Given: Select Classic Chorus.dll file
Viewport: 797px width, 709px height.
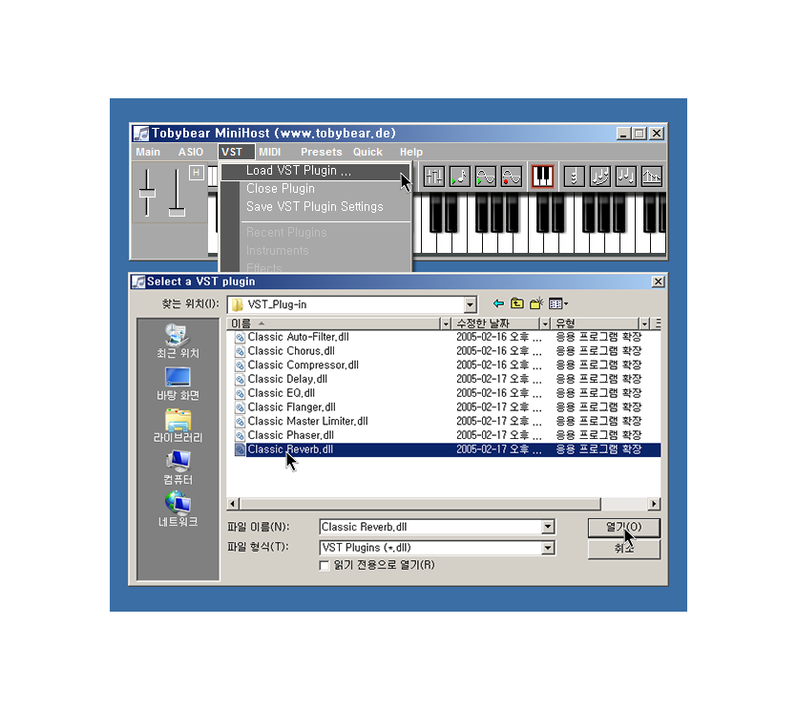Looking at the screenshot, I should 291,351.
